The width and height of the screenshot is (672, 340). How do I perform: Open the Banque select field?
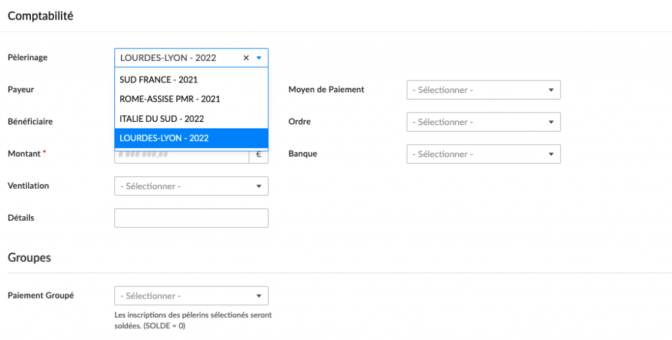point(483,154)
